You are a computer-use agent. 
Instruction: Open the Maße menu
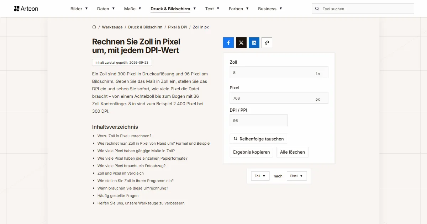tap(133, 9)
